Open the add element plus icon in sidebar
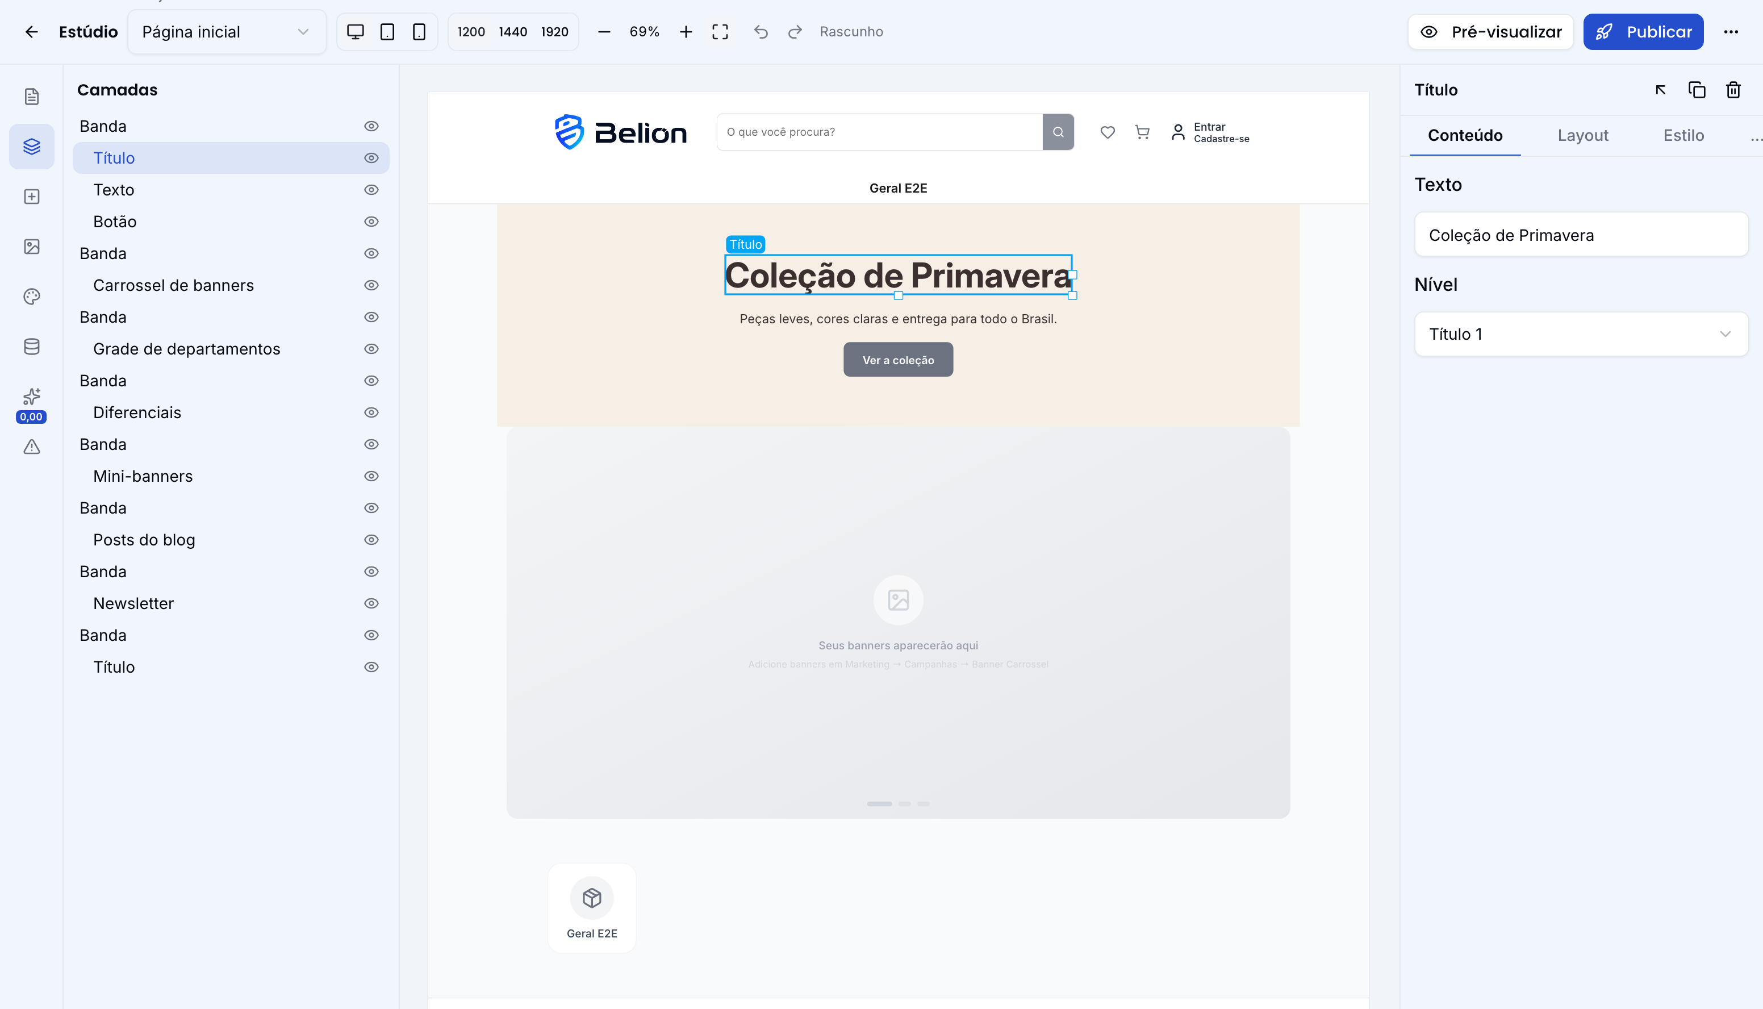 tap(32, 197)
